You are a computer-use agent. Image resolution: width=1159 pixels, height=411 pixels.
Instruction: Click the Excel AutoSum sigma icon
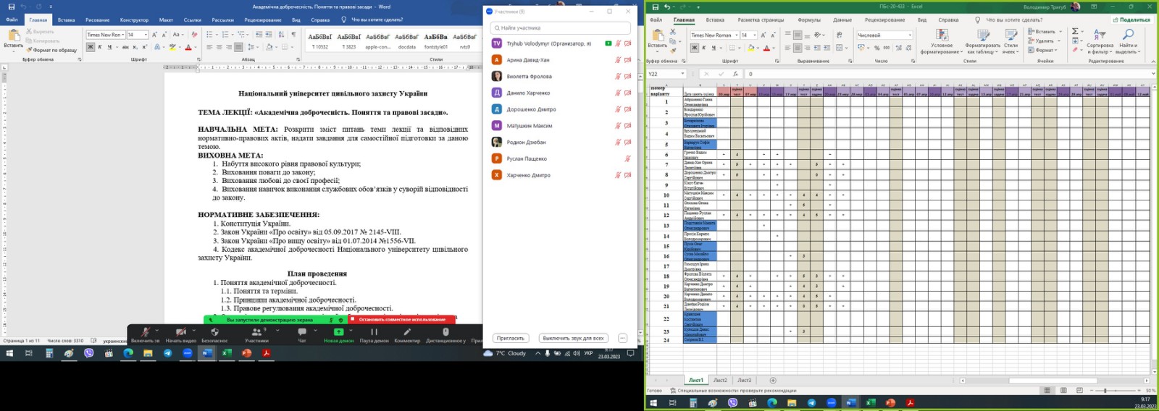(1075, 31)
